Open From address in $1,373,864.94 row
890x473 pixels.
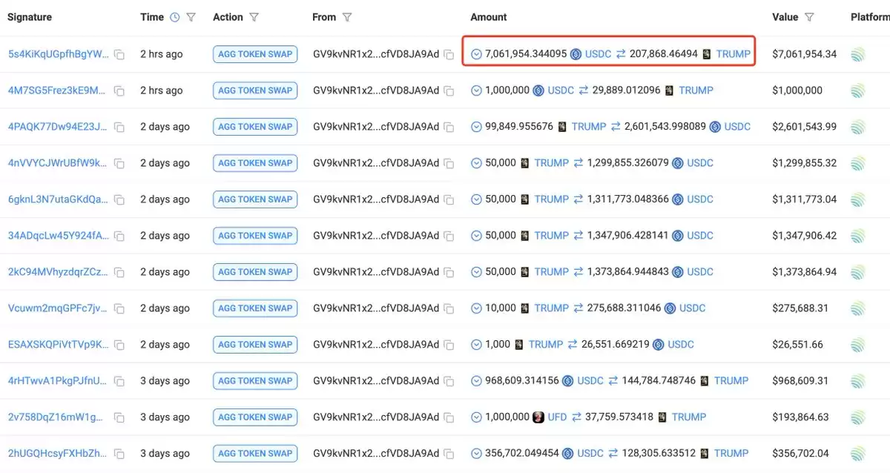376,272
